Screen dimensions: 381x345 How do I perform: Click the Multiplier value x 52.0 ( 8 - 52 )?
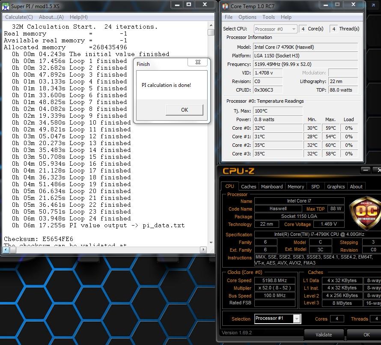click(x=274, y=288)
